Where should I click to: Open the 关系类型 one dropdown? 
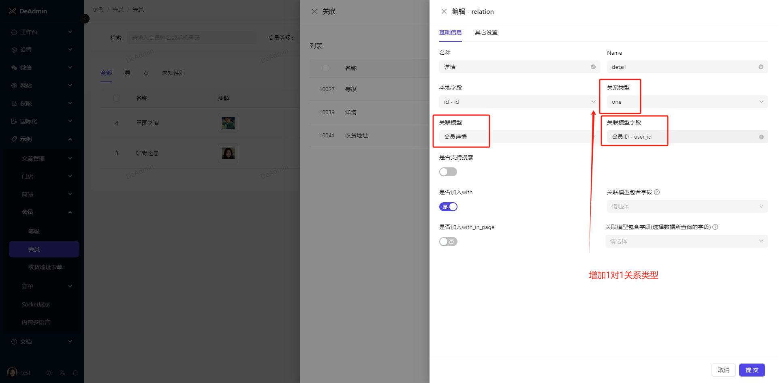click(x=687, y=102)
